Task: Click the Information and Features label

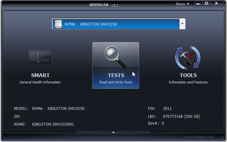Action: [188, 82]
